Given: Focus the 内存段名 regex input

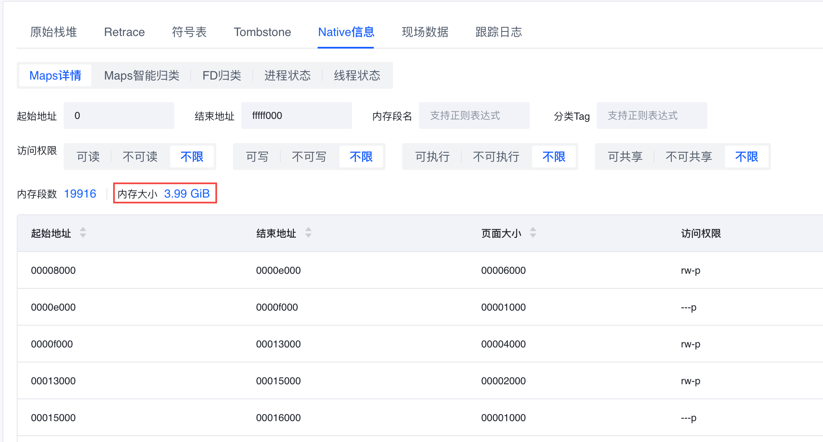Looking at the screenshot, I should (x=474, y=116).
